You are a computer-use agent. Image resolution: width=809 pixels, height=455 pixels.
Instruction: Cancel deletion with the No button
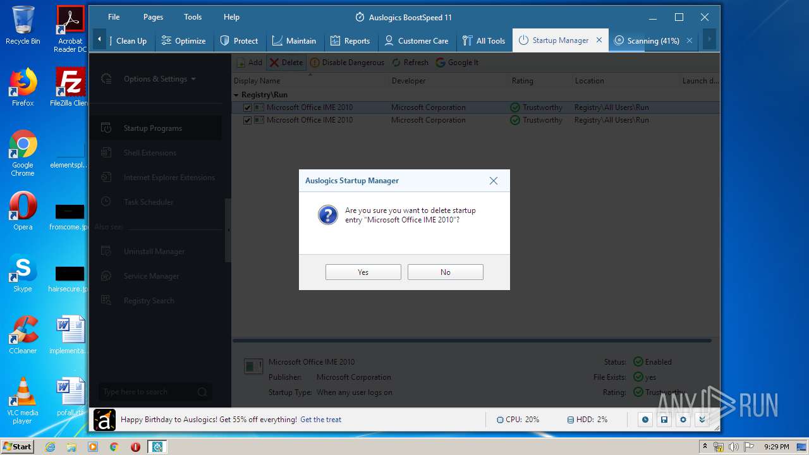coord(445,272)
